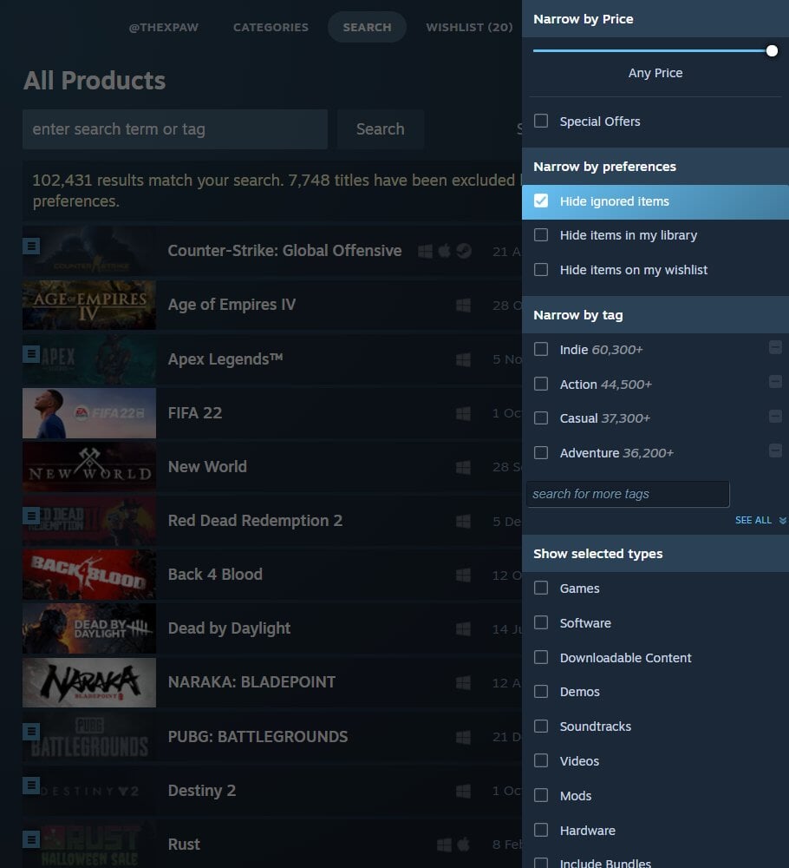Collapse the Narrow by tag header
789x868 pixels.
tap(655, 314)
